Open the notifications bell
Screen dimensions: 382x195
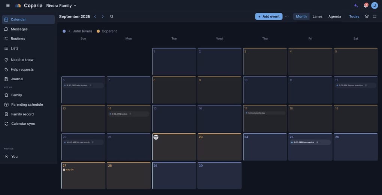click(366, 5)
